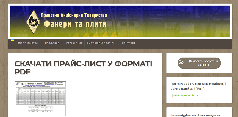Click the Фанери та плити banner title
The width and height of the screenshot is (238, 117).
pos(75,24)
